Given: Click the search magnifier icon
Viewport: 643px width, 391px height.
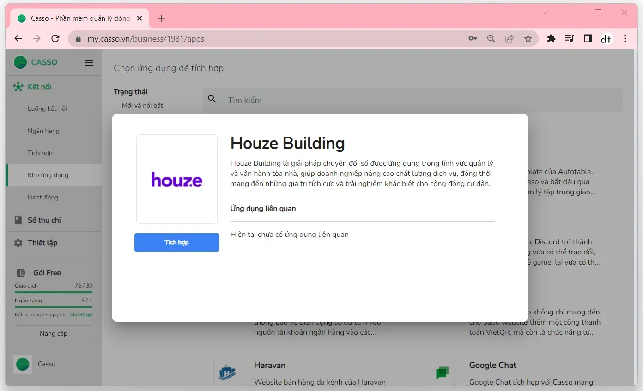Looking at the screenshot, I should tap(212, 99).
